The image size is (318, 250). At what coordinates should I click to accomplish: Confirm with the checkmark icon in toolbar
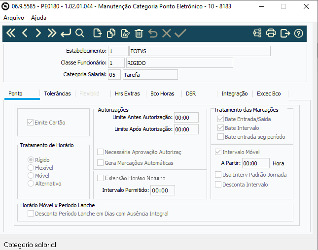(180, 33)
